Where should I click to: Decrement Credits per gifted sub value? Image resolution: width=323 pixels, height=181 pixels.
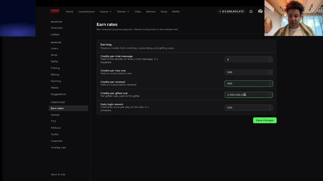pos(270,96)
